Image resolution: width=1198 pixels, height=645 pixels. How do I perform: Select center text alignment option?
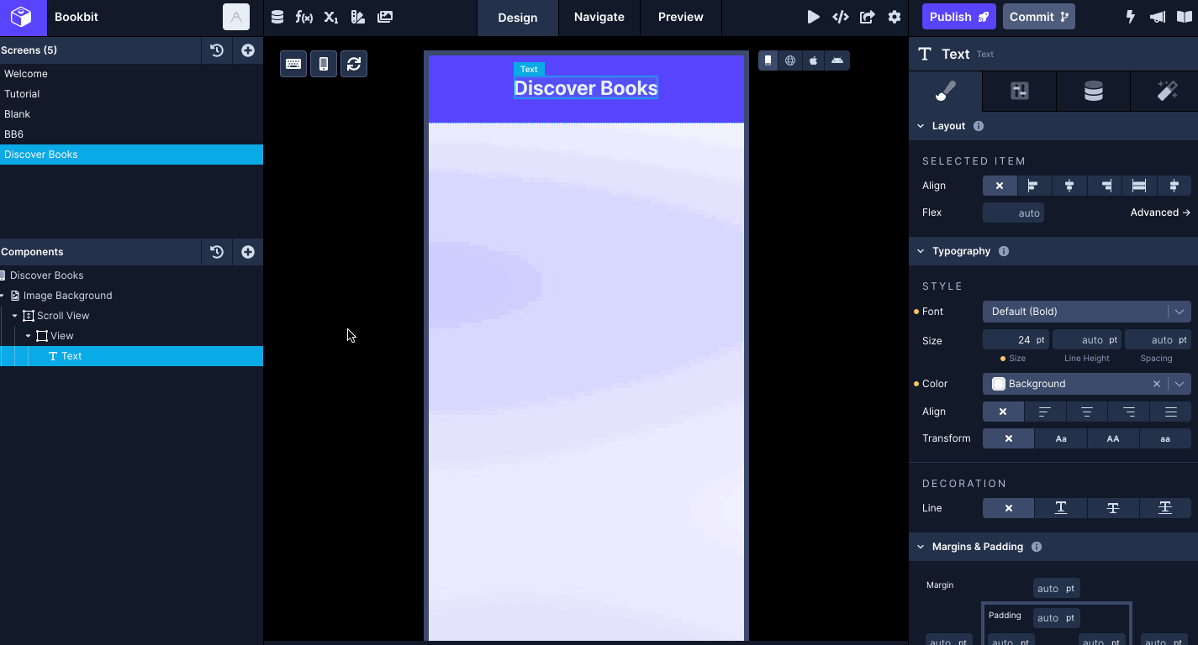point(1087,412)
